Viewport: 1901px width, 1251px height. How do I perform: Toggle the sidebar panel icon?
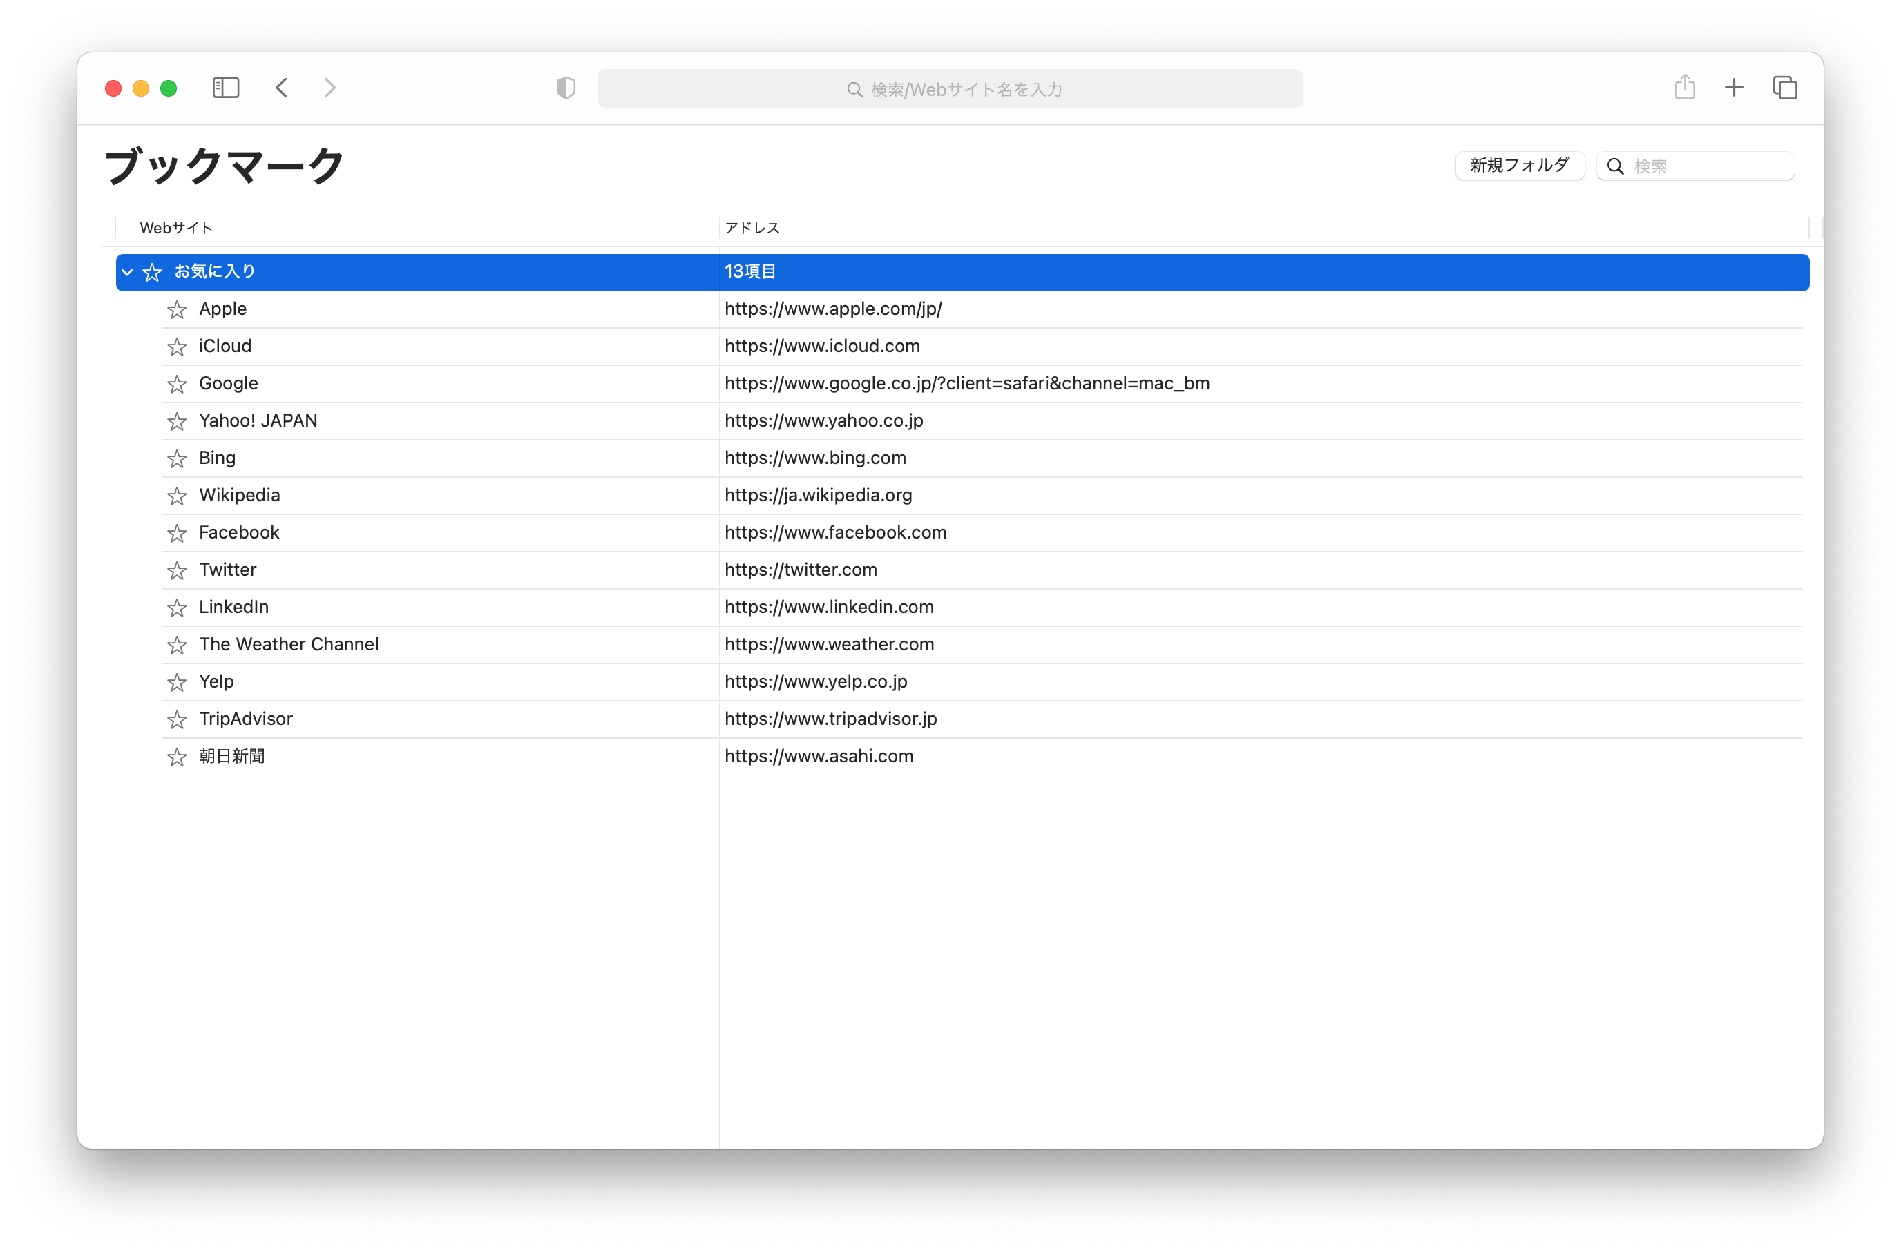(x=225, y=88)
